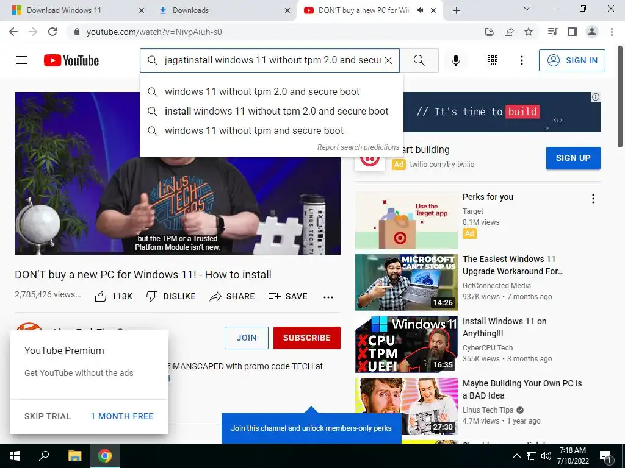Show hidden system tray icons
The width and height of the screenshot is (625, 468).
[516, 456]
